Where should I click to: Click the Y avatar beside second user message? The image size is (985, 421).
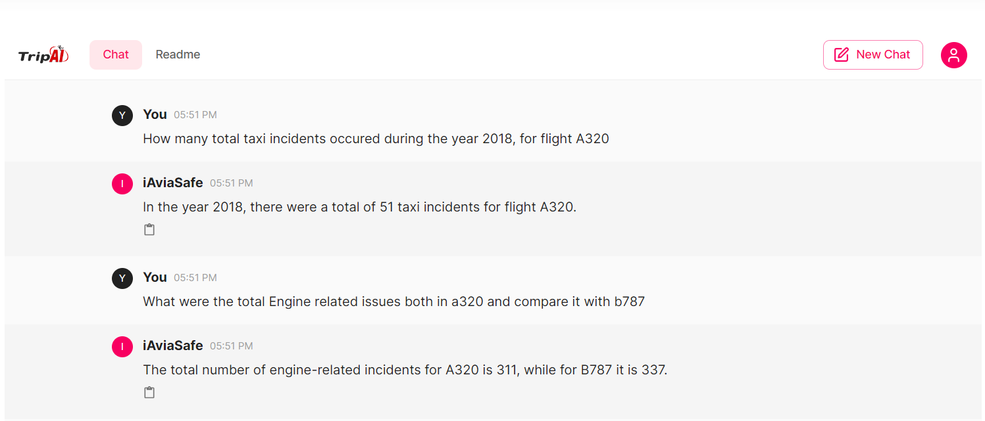coord(122,278)
